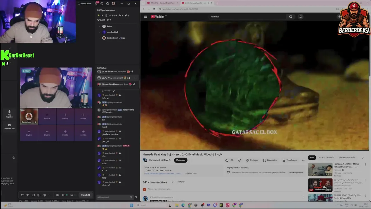The width and height of the screenshot is (371, 209).
Task: Open the three-dots more options in toolbar
Action: pyautogui.click(x=50, y=195)
